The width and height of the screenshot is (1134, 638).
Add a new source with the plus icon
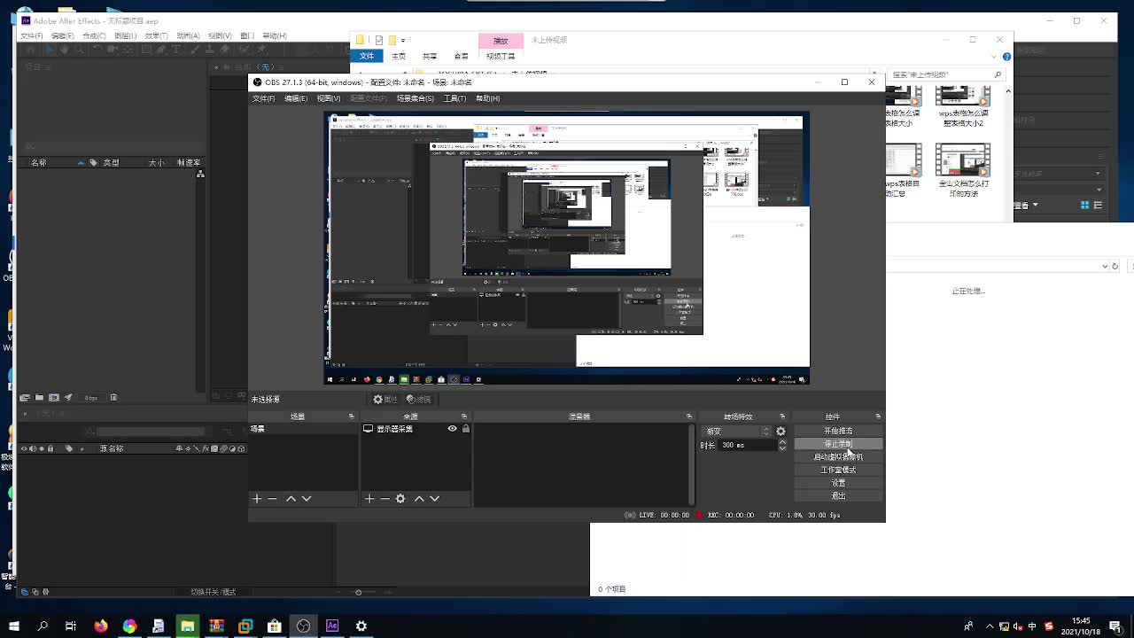point(370,498)
